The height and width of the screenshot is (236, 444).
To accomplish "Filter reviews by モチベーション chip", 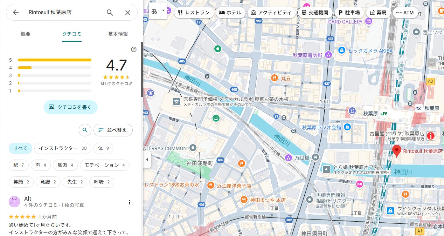I will (x=104, y=165).
